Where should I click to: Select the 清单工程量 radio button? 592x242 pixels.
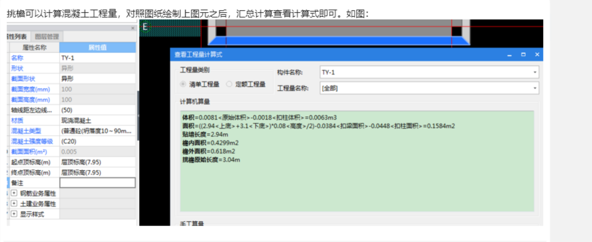click(184, 84)
